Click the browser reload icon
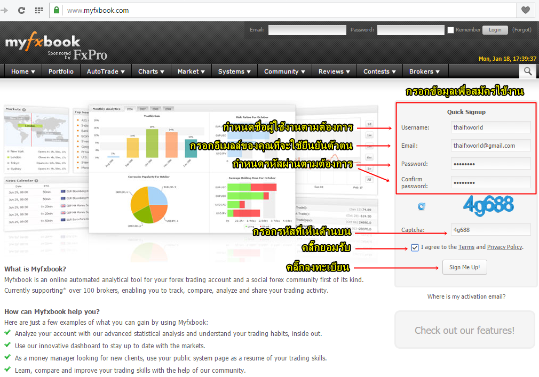 click(x=22, y=10)
